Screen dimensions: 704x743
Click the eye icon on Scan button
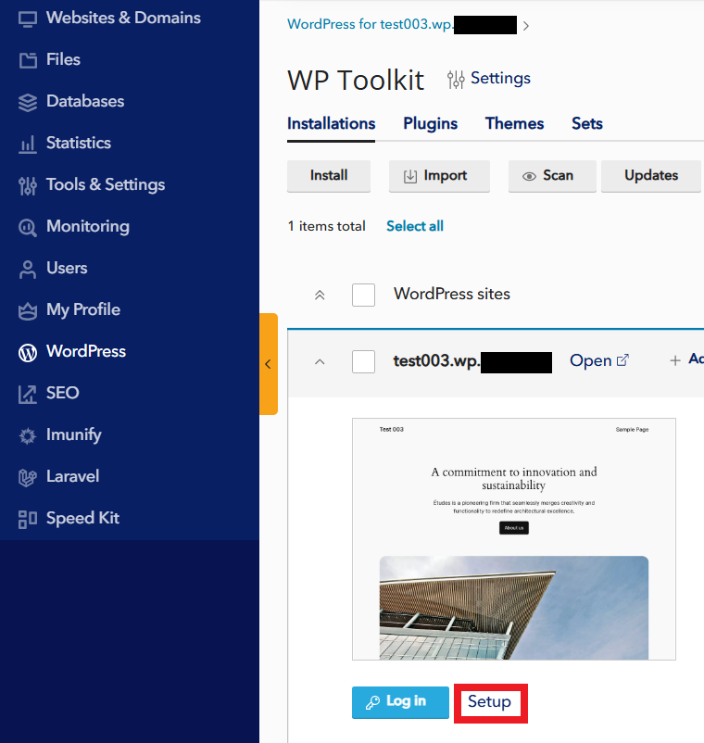tap(529, 176)
